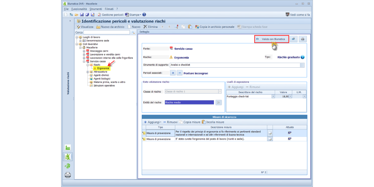
Task: Toggle Attuata checkbox for first prevention measure
Action: [x=290, y=133]
